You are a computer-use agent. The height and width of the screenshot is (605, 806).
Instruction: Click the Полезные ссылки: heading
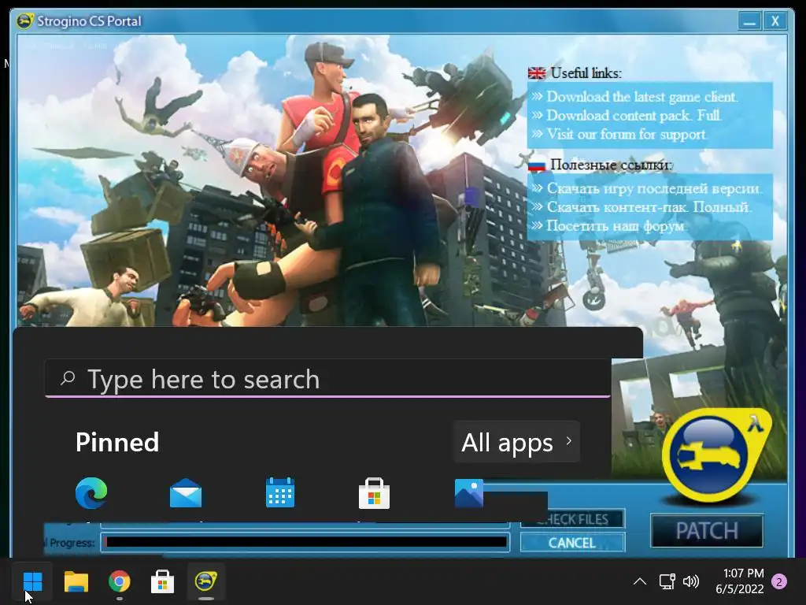[611, 165]
